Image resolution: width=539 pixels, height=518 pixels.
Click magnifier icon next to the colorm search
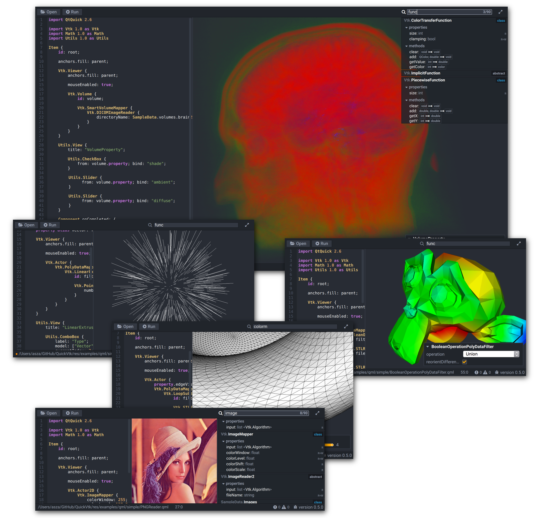click(x=249, y=327)
